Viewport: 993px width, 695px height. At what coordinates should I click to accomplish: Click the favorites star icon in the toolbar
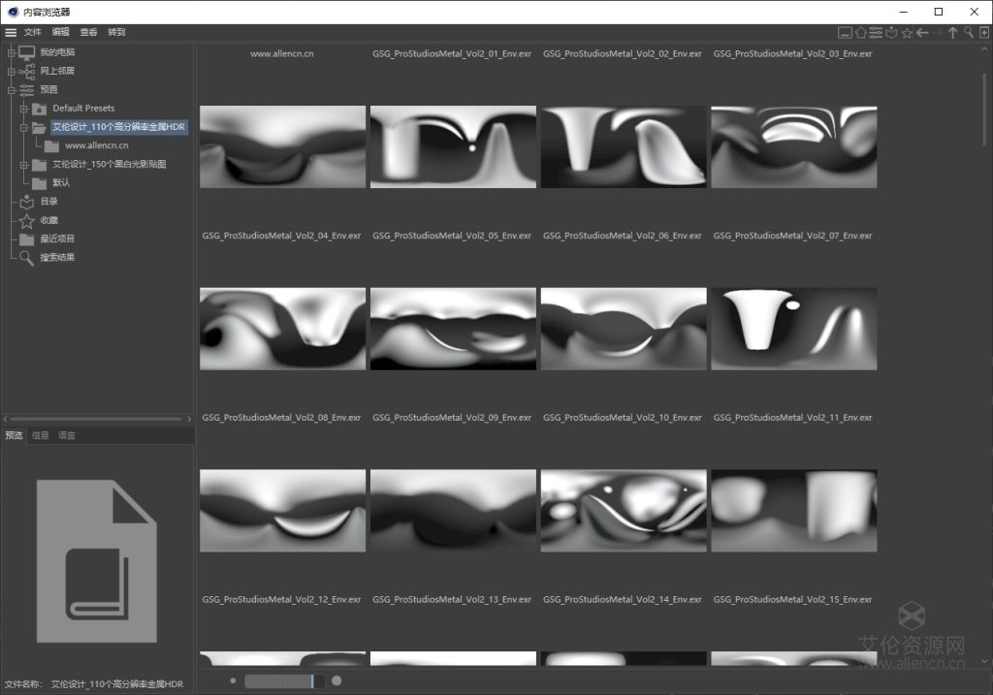pyautogui.click(x=907, y=33)
